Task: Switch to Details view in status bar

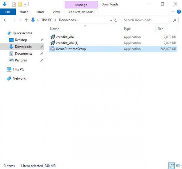Action: (171, 166)
